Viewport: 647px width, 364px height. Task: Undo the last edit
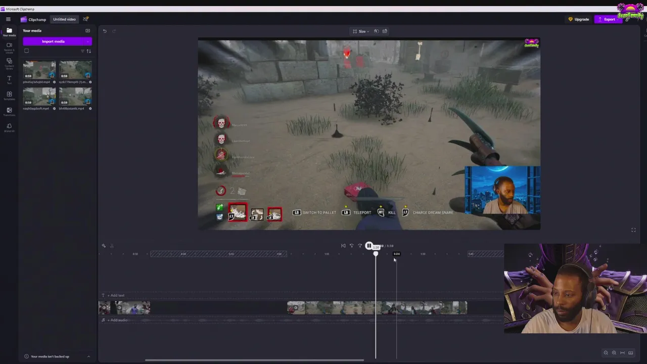tap(105, 31)
